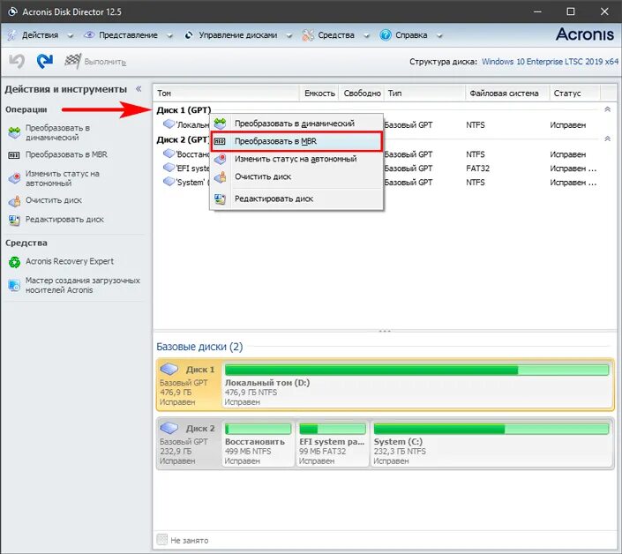Image resolution: width=622 pixels, height=554 pixels.
Task: Collapse the Диск 1 (GPT) group chevron
Action: [607, 109]
